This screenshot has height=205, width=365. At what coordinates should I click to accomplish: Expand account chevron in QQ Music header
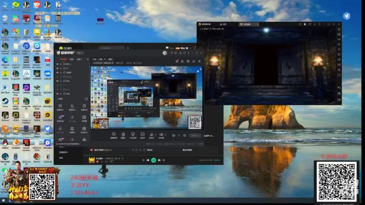pyautogui.click(x=191, y=48)
